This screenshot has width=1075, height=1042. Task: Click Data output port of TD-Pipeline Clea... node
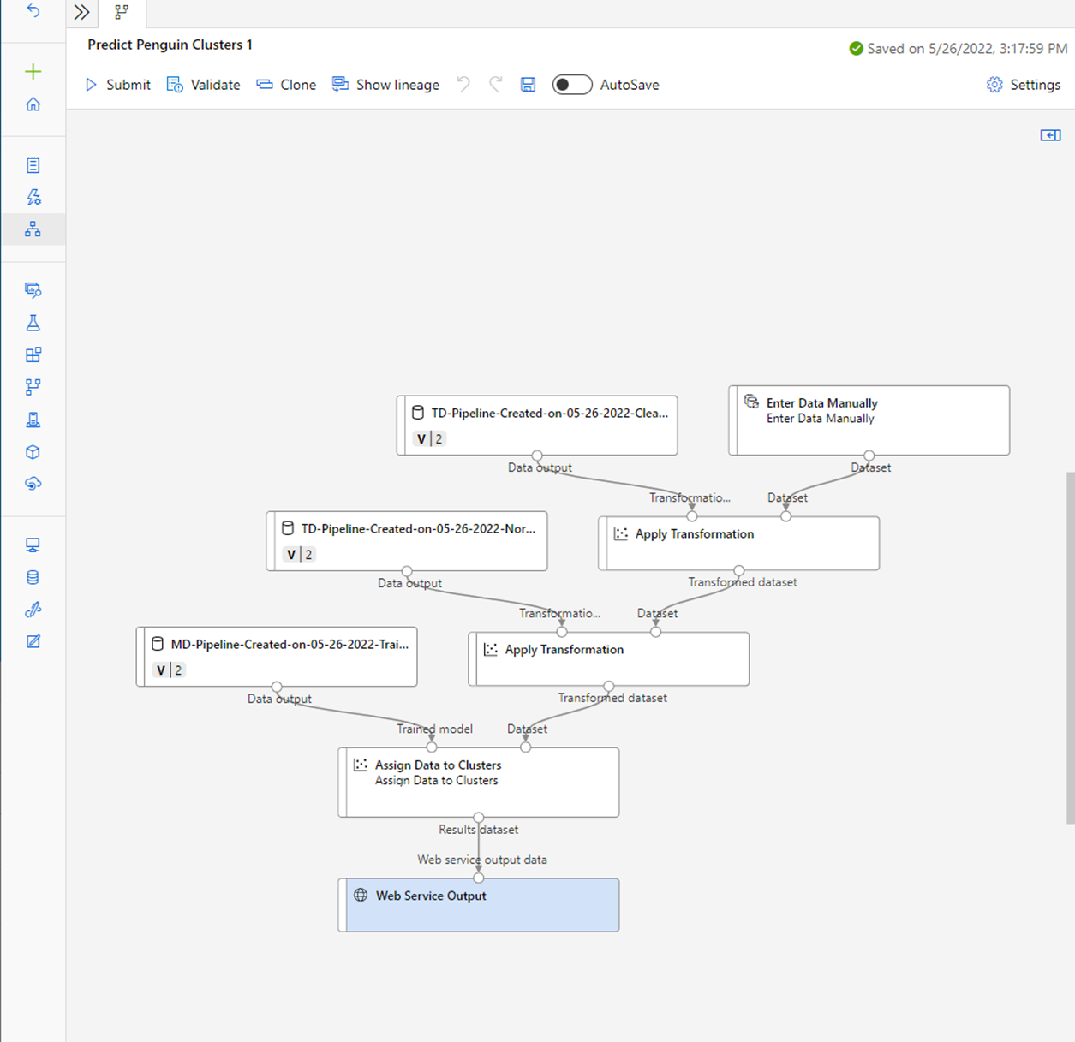537,456
